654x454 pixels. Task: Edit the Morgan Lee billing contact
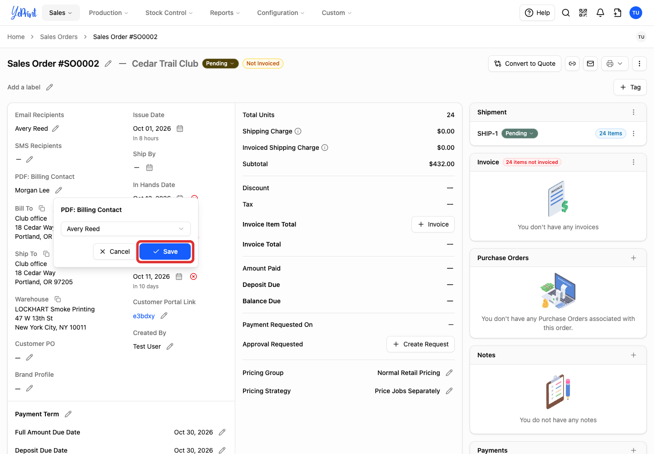coord(59,190)
